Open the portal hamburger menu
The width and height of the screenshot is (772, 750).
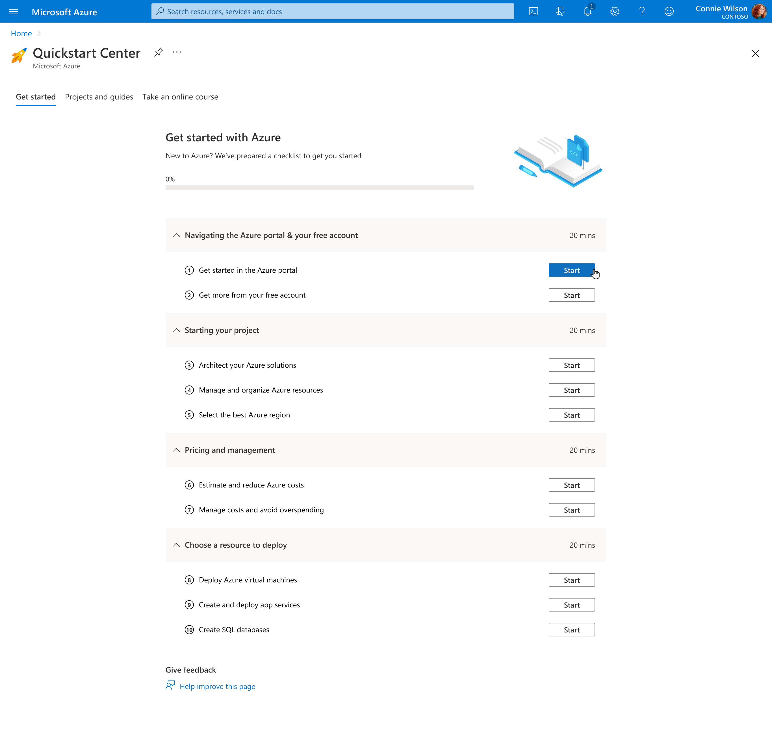13,11
